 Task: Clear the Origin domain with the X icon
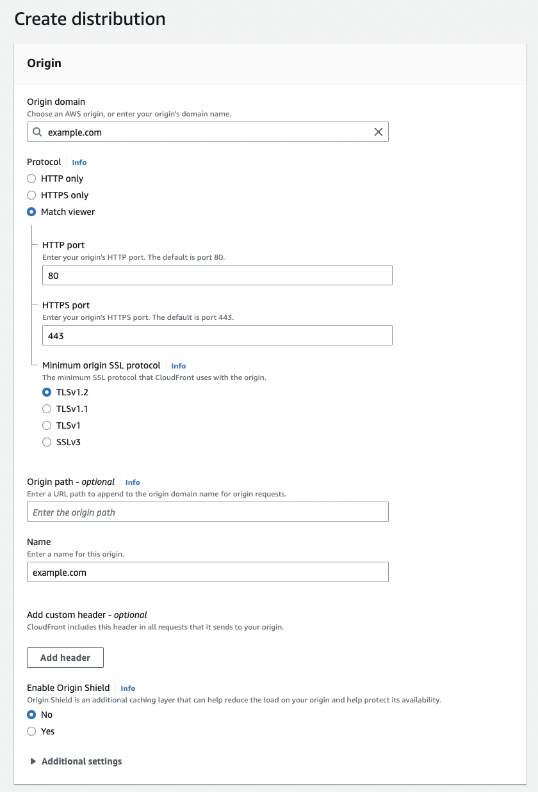pyautogui.click(x=378, y=132)
